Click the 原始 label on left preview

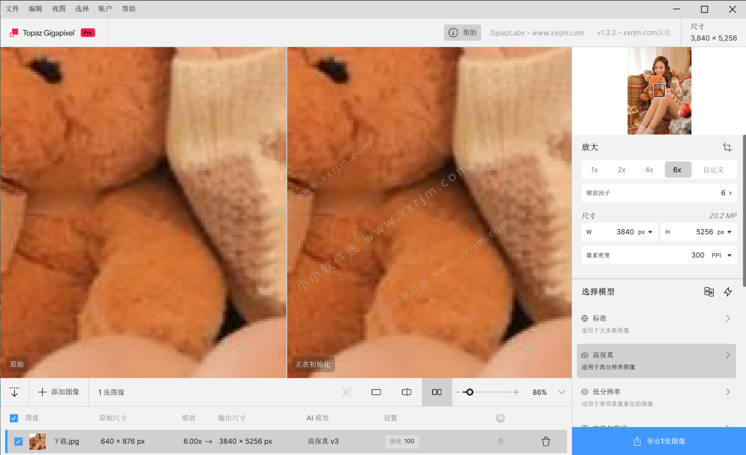click(x=17, y=365)
